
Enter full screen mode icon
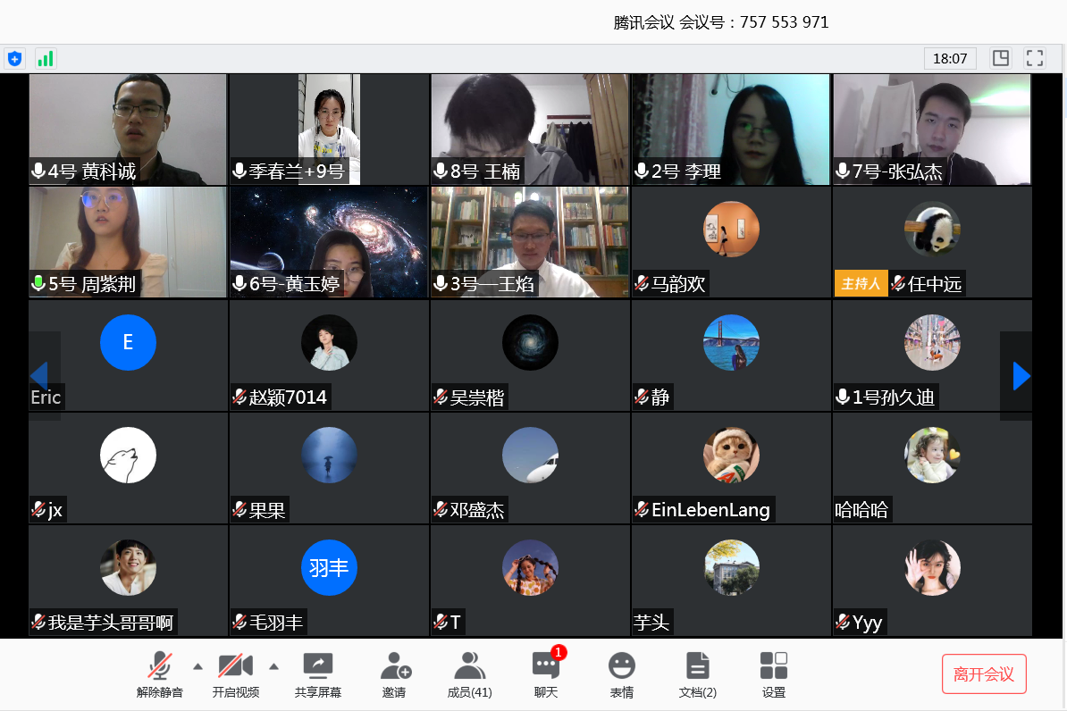[x=1035, y=59]
